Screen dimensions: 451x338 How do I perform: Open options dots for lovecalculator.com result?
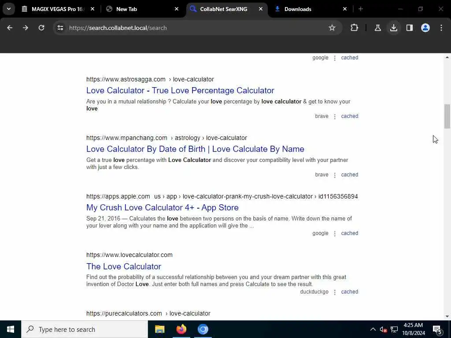click(335, 292)
